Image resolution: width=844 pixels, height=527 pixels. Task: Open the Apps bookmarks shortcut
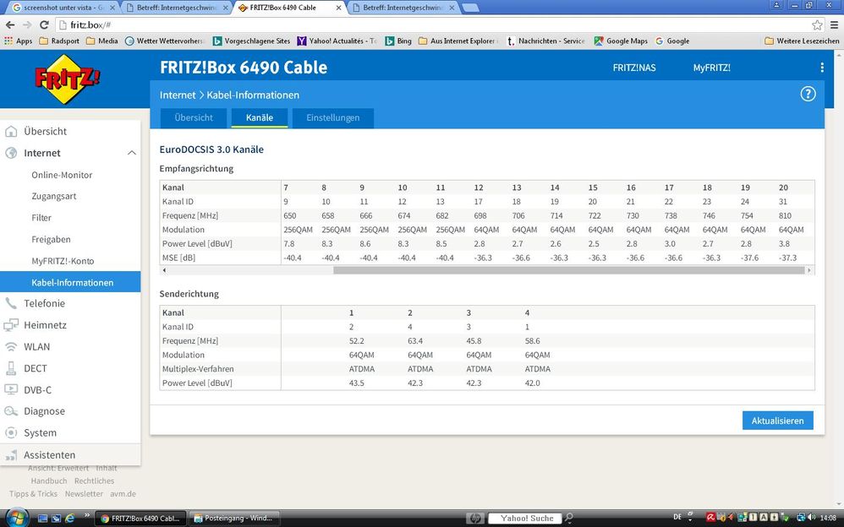[19, 41]
